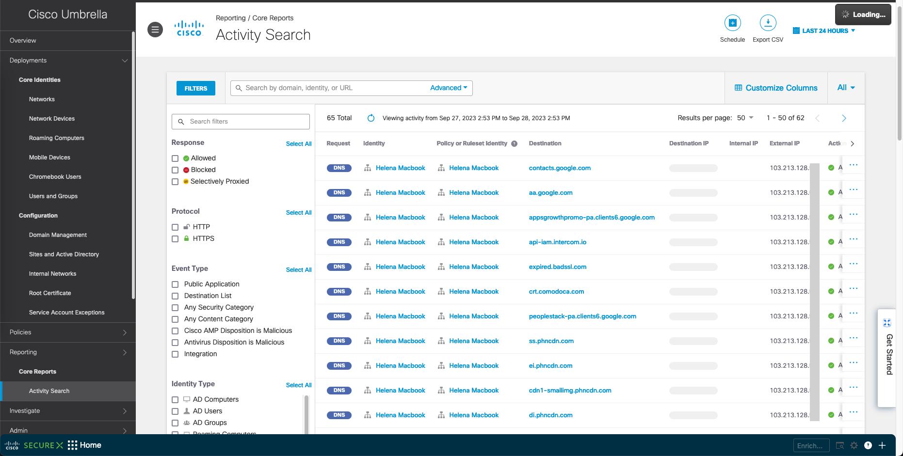Open the three-dot menu for contacts.google.com row

[854, 165]
